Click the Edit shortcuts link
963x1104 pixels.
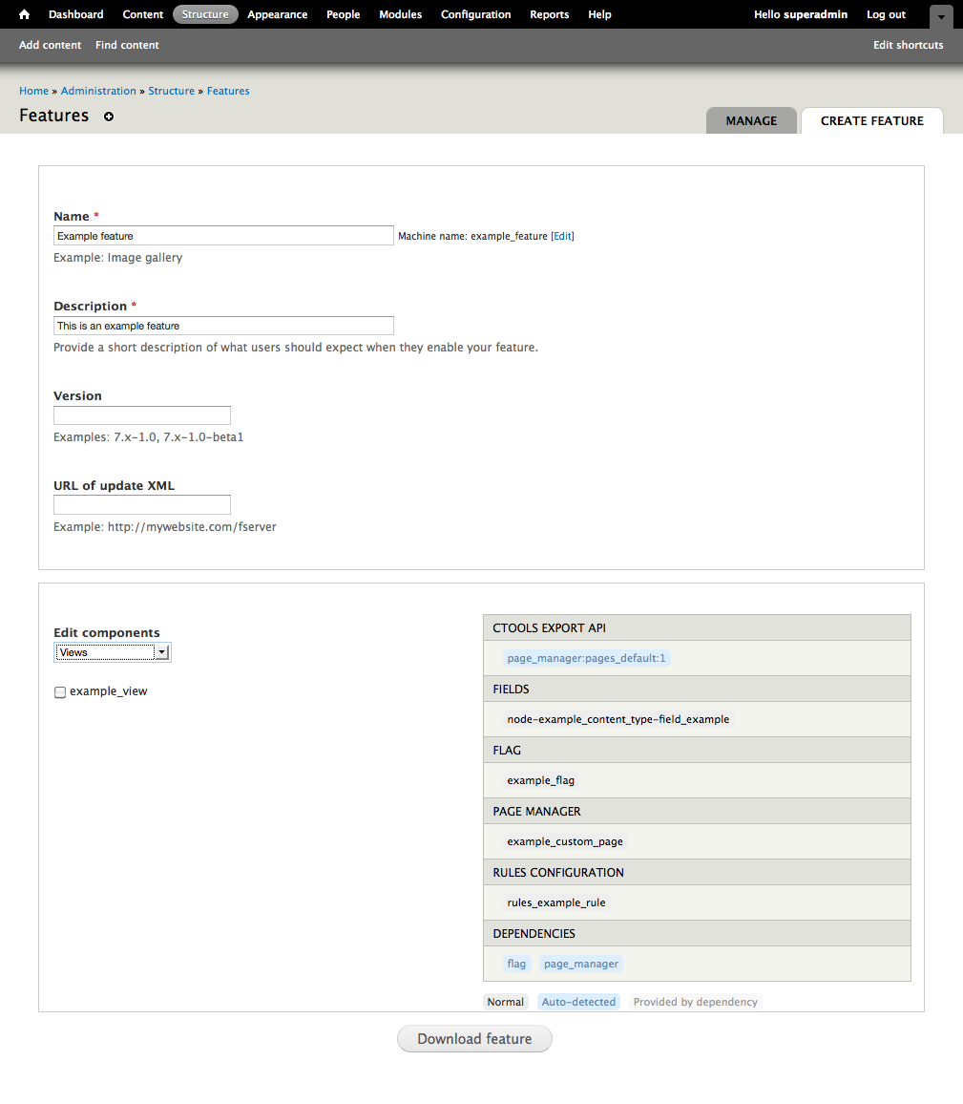908,45
